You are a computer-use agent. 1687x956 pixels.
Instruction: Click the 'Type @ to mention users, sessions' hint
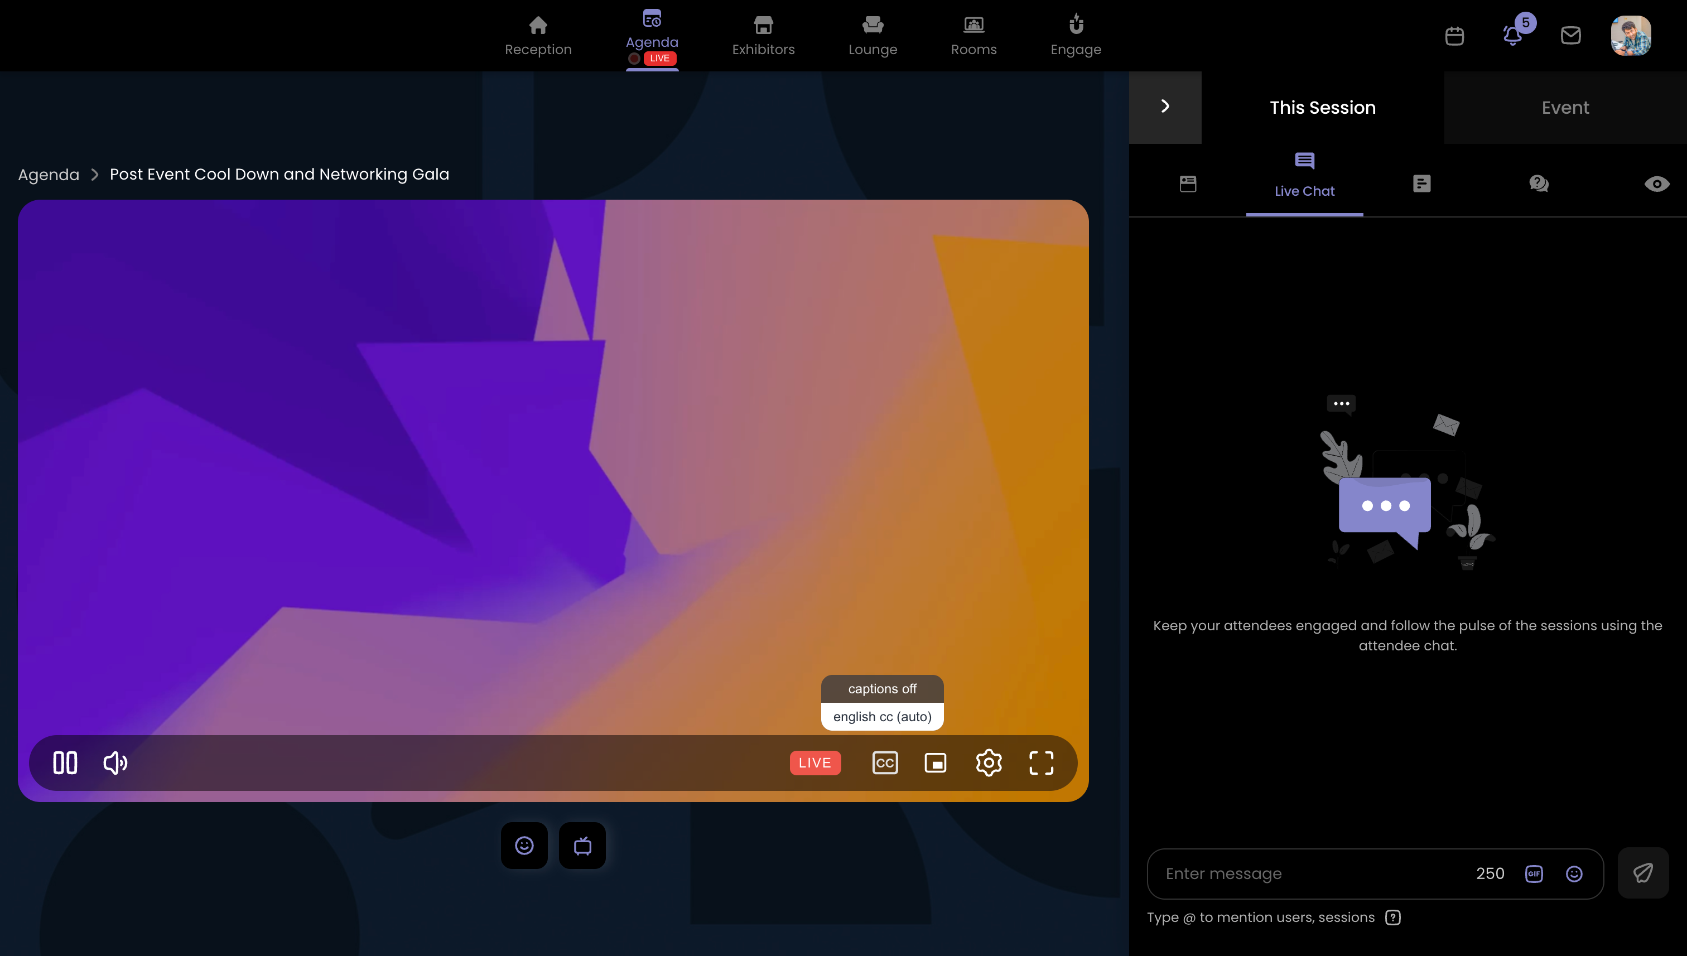pyautogui.click(x=1261, y=918)
